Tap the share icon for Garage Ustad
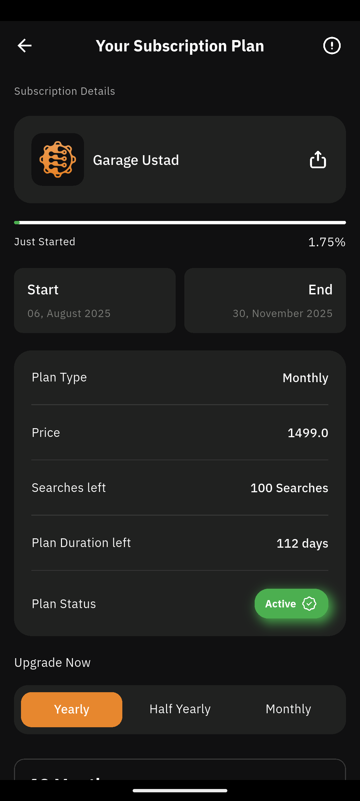The width and height of the screenshot is (360, 801). tap(318, 160)
